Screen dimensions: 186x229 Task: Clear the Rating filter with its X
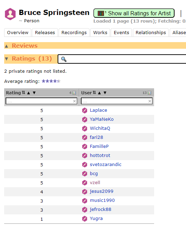[74, 101]
